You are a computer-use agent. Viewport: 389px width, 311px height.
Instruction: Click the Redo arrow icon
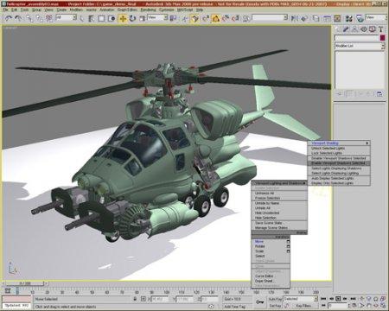[x=18, y=18]
